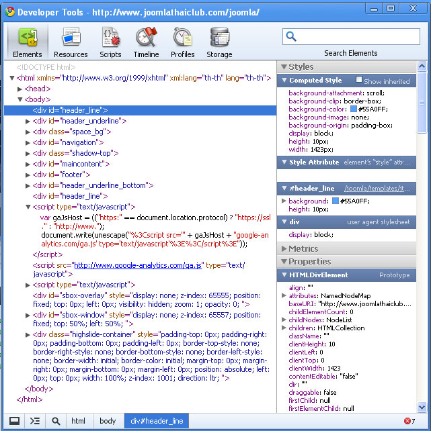Screen dimensions: 431x431
Task: Select the html breadcrumb
Action: coord(78,421)
